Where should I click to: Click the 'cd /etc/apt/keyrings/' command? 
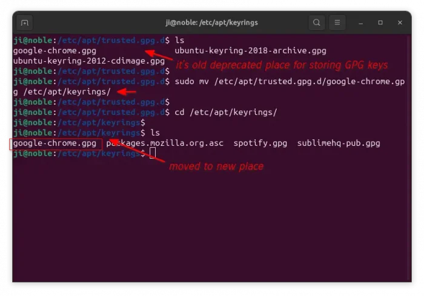225,112
